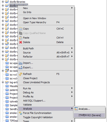Screen dimensions: 107x122
Task: Choose Validate from context menu
Action: coord(27,105)
